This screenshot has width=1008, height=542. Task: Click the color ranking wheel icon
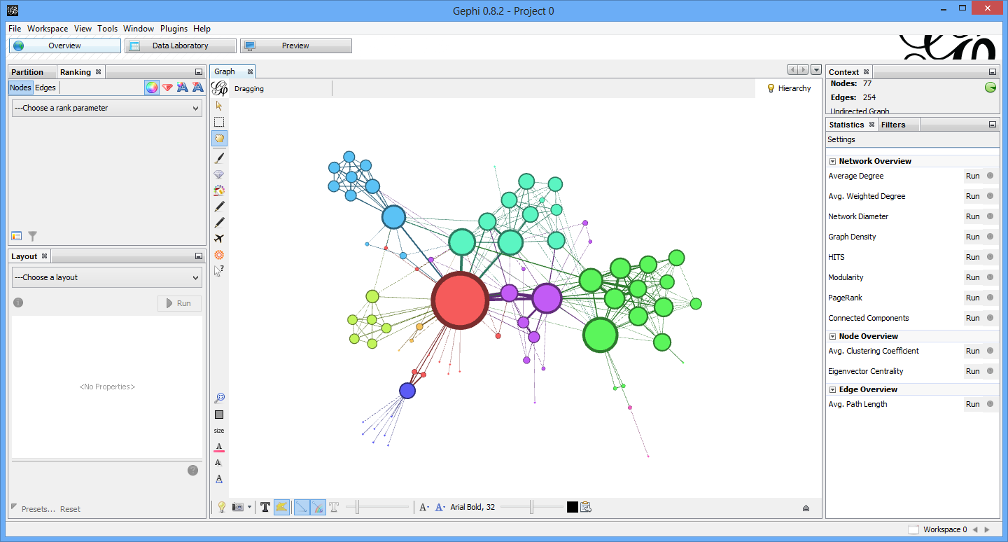(x=151, y=88)
